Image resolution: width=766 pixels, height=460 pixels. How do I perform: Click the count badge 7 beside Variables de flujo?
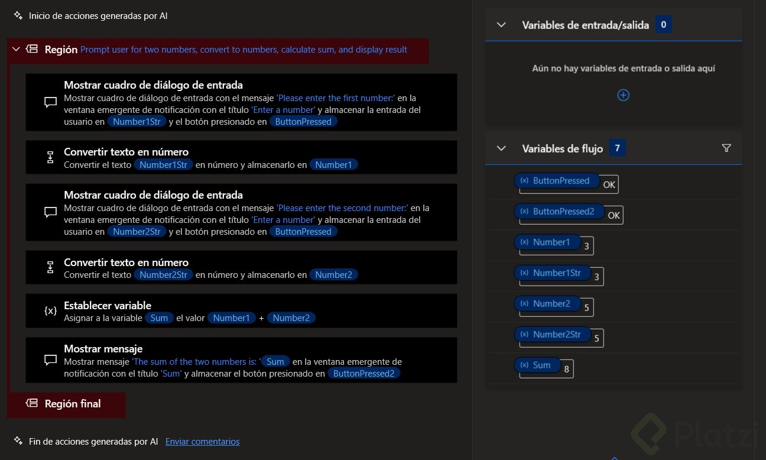click(x=618, y=148)
